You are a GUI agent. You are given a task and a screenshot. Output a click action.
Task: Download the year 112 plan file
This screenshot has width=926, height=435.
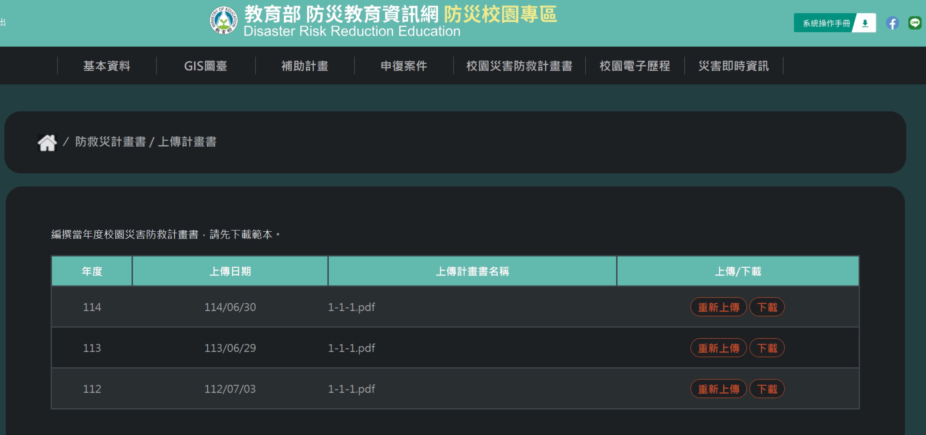pyautogui.click(x=767, y=389)
